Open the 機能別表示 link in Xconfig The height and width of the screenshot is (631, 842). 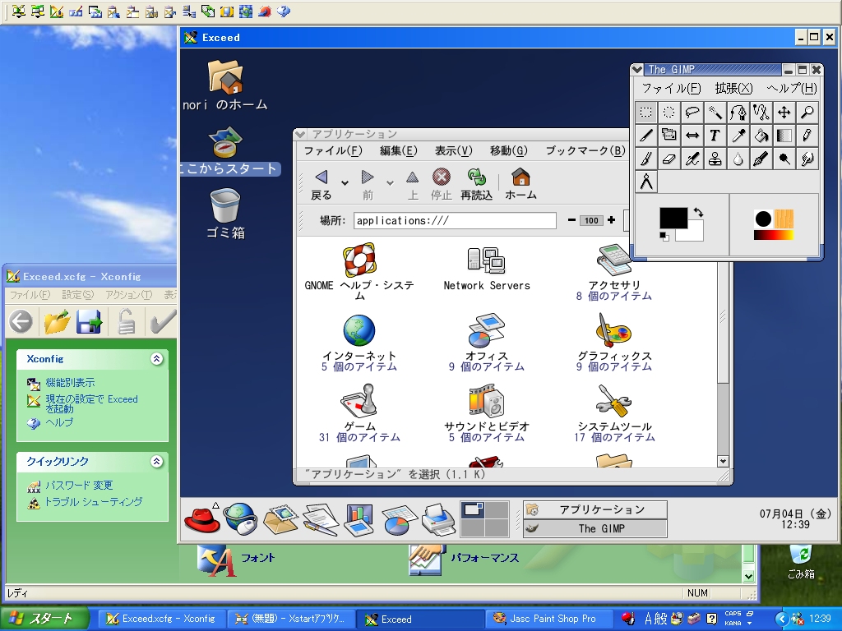point(71,383)
